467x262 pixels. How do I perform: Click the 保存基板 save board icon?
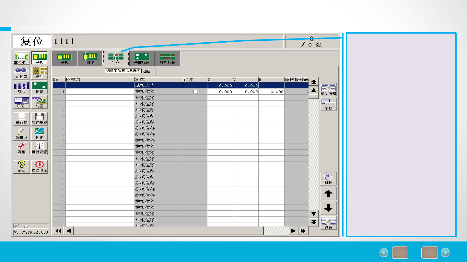[x=40, y=119]
